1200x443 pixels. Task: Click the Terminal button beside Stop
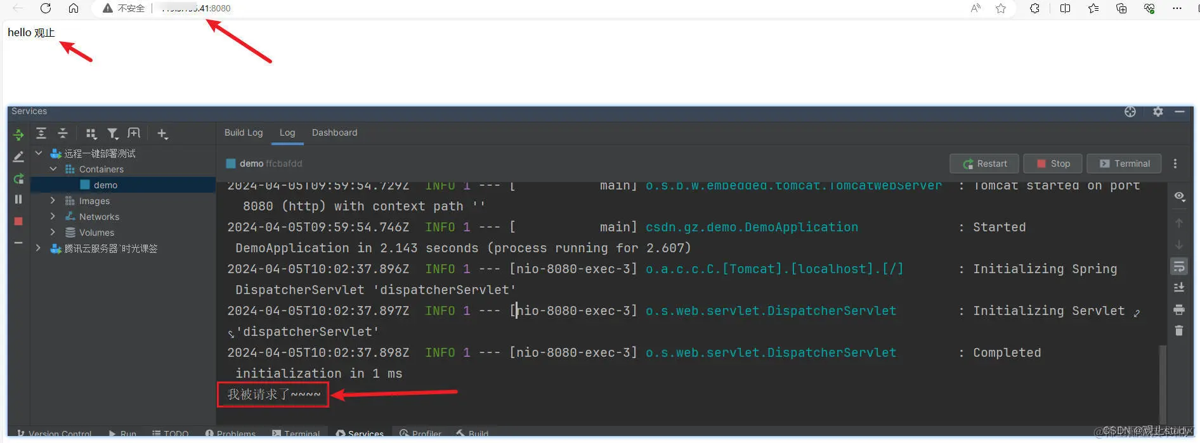(x=1125, y=164)
